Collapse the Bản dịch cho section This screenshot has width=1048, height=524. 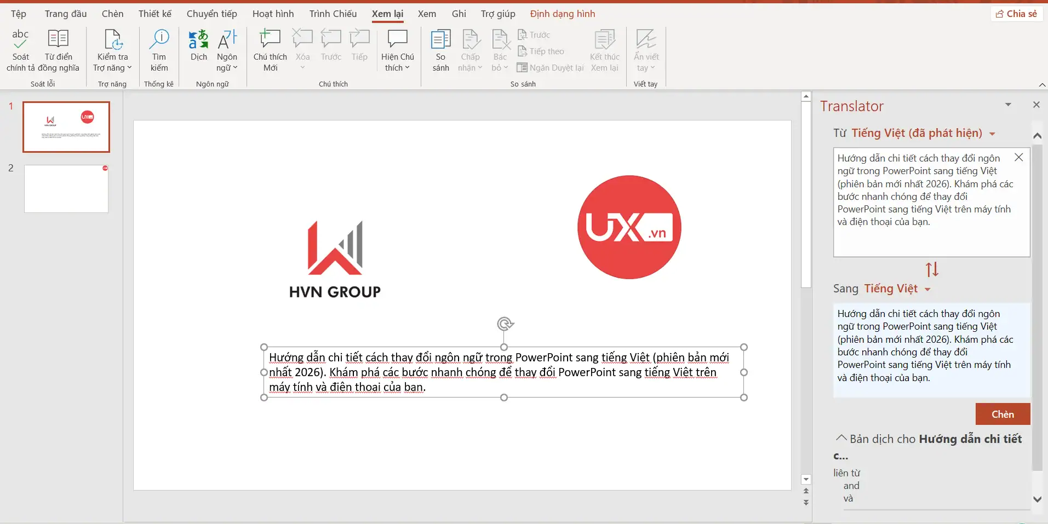[x=841, y=438]
